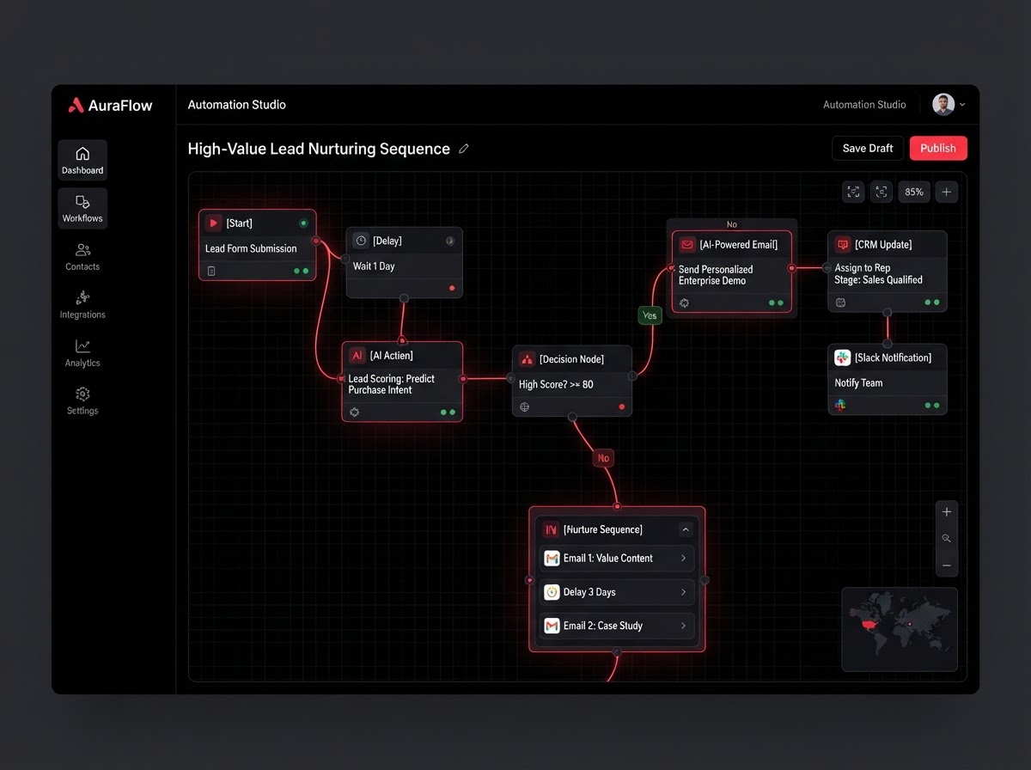The image size is (1031, 770).
Task: Toggle the Start node green status indicator
Action: click(302, 223)
